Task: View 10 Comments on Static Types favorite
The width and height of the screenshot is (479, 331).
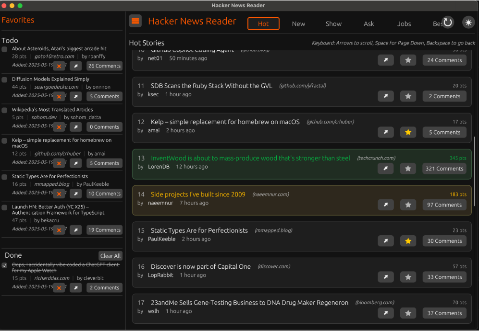Action: point(104,194)
